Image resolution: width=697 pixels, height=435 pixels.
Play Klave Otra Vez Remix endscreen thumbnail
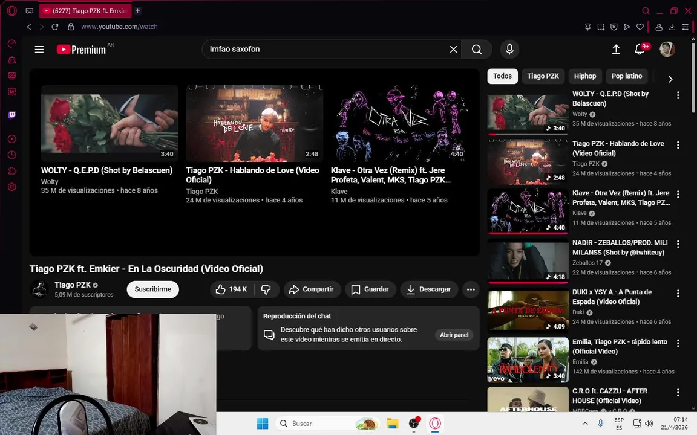point(399,123)
